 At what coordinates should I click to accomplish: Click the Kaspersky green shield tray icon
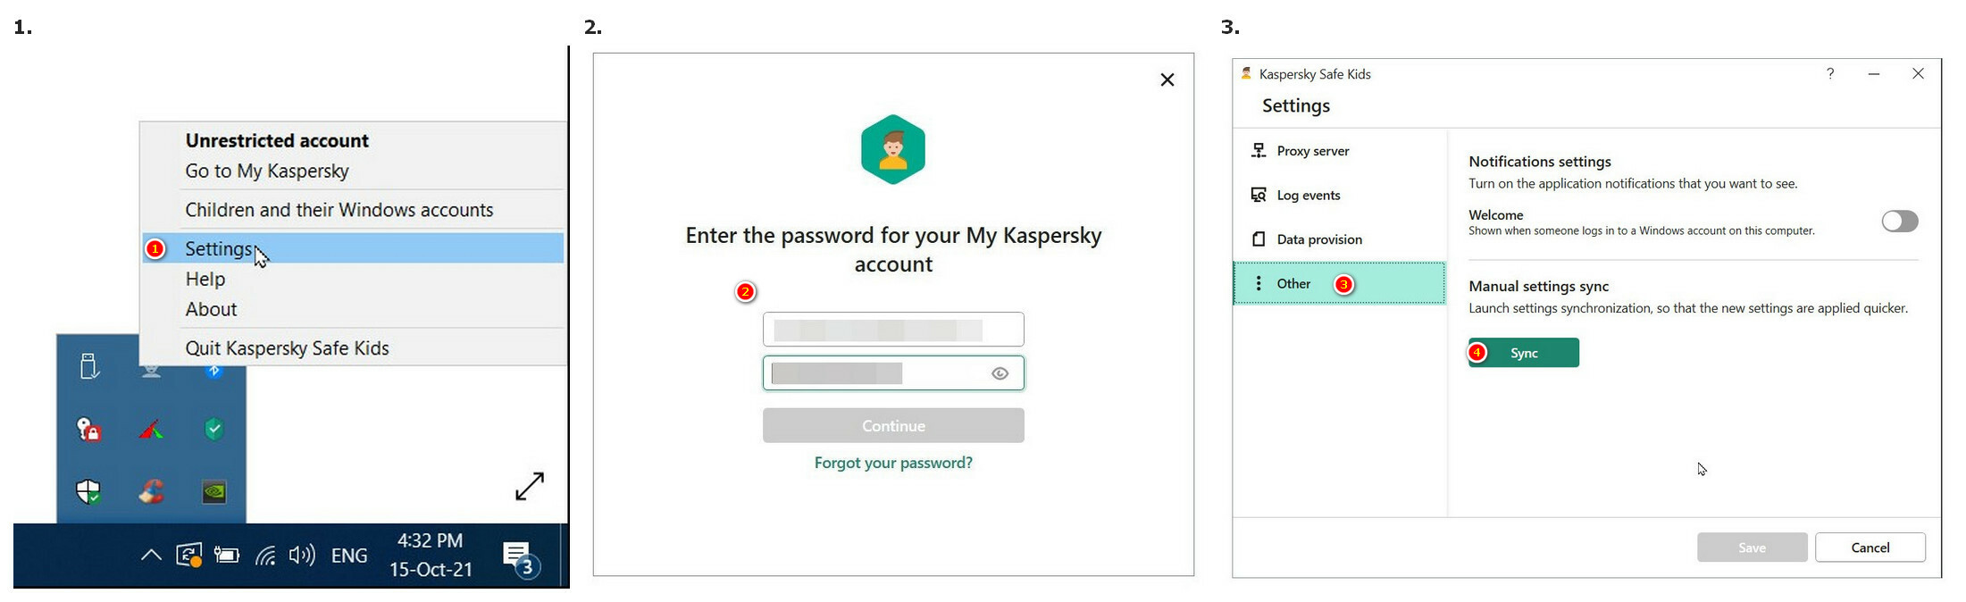(x=214, y=429)
